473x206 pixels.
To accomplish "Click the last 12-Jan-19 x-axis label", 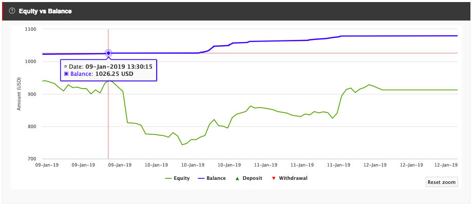I will [445, 164].
